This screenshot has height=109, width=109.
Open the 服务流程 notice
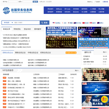click(86, 59)
